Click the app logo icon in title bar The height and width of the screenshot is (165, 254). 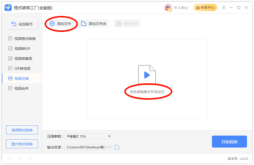coord(8,7)
